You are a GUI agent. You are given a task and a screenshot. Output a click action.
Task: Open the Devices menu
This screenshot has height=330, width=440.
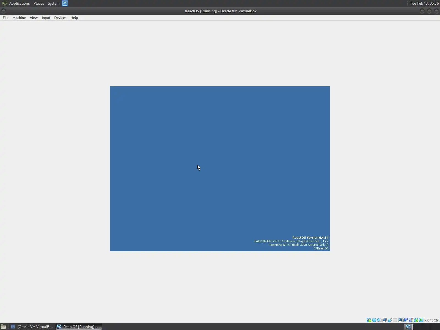tap(60, 18)
